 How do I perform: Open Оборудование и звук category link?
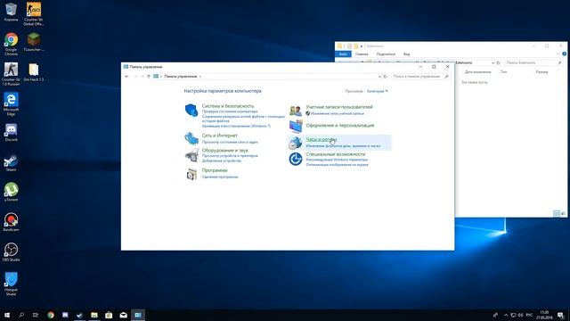click(225, 150)
